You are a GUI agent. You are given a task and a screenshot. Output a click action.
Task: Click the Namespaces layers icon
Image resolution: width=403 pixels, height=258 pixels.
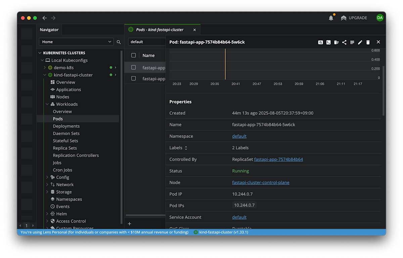tap(52, 199)
